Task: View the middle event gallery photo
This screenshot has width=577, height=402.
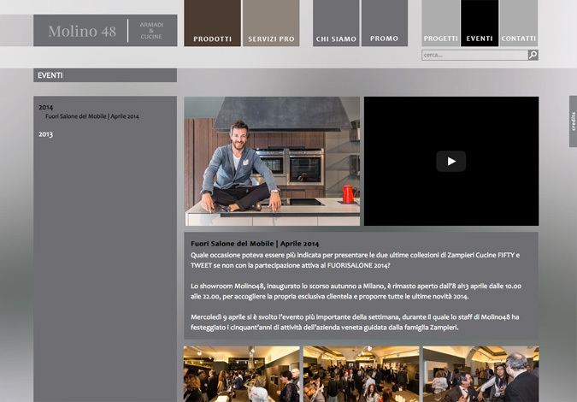Action: coord(361,373)
